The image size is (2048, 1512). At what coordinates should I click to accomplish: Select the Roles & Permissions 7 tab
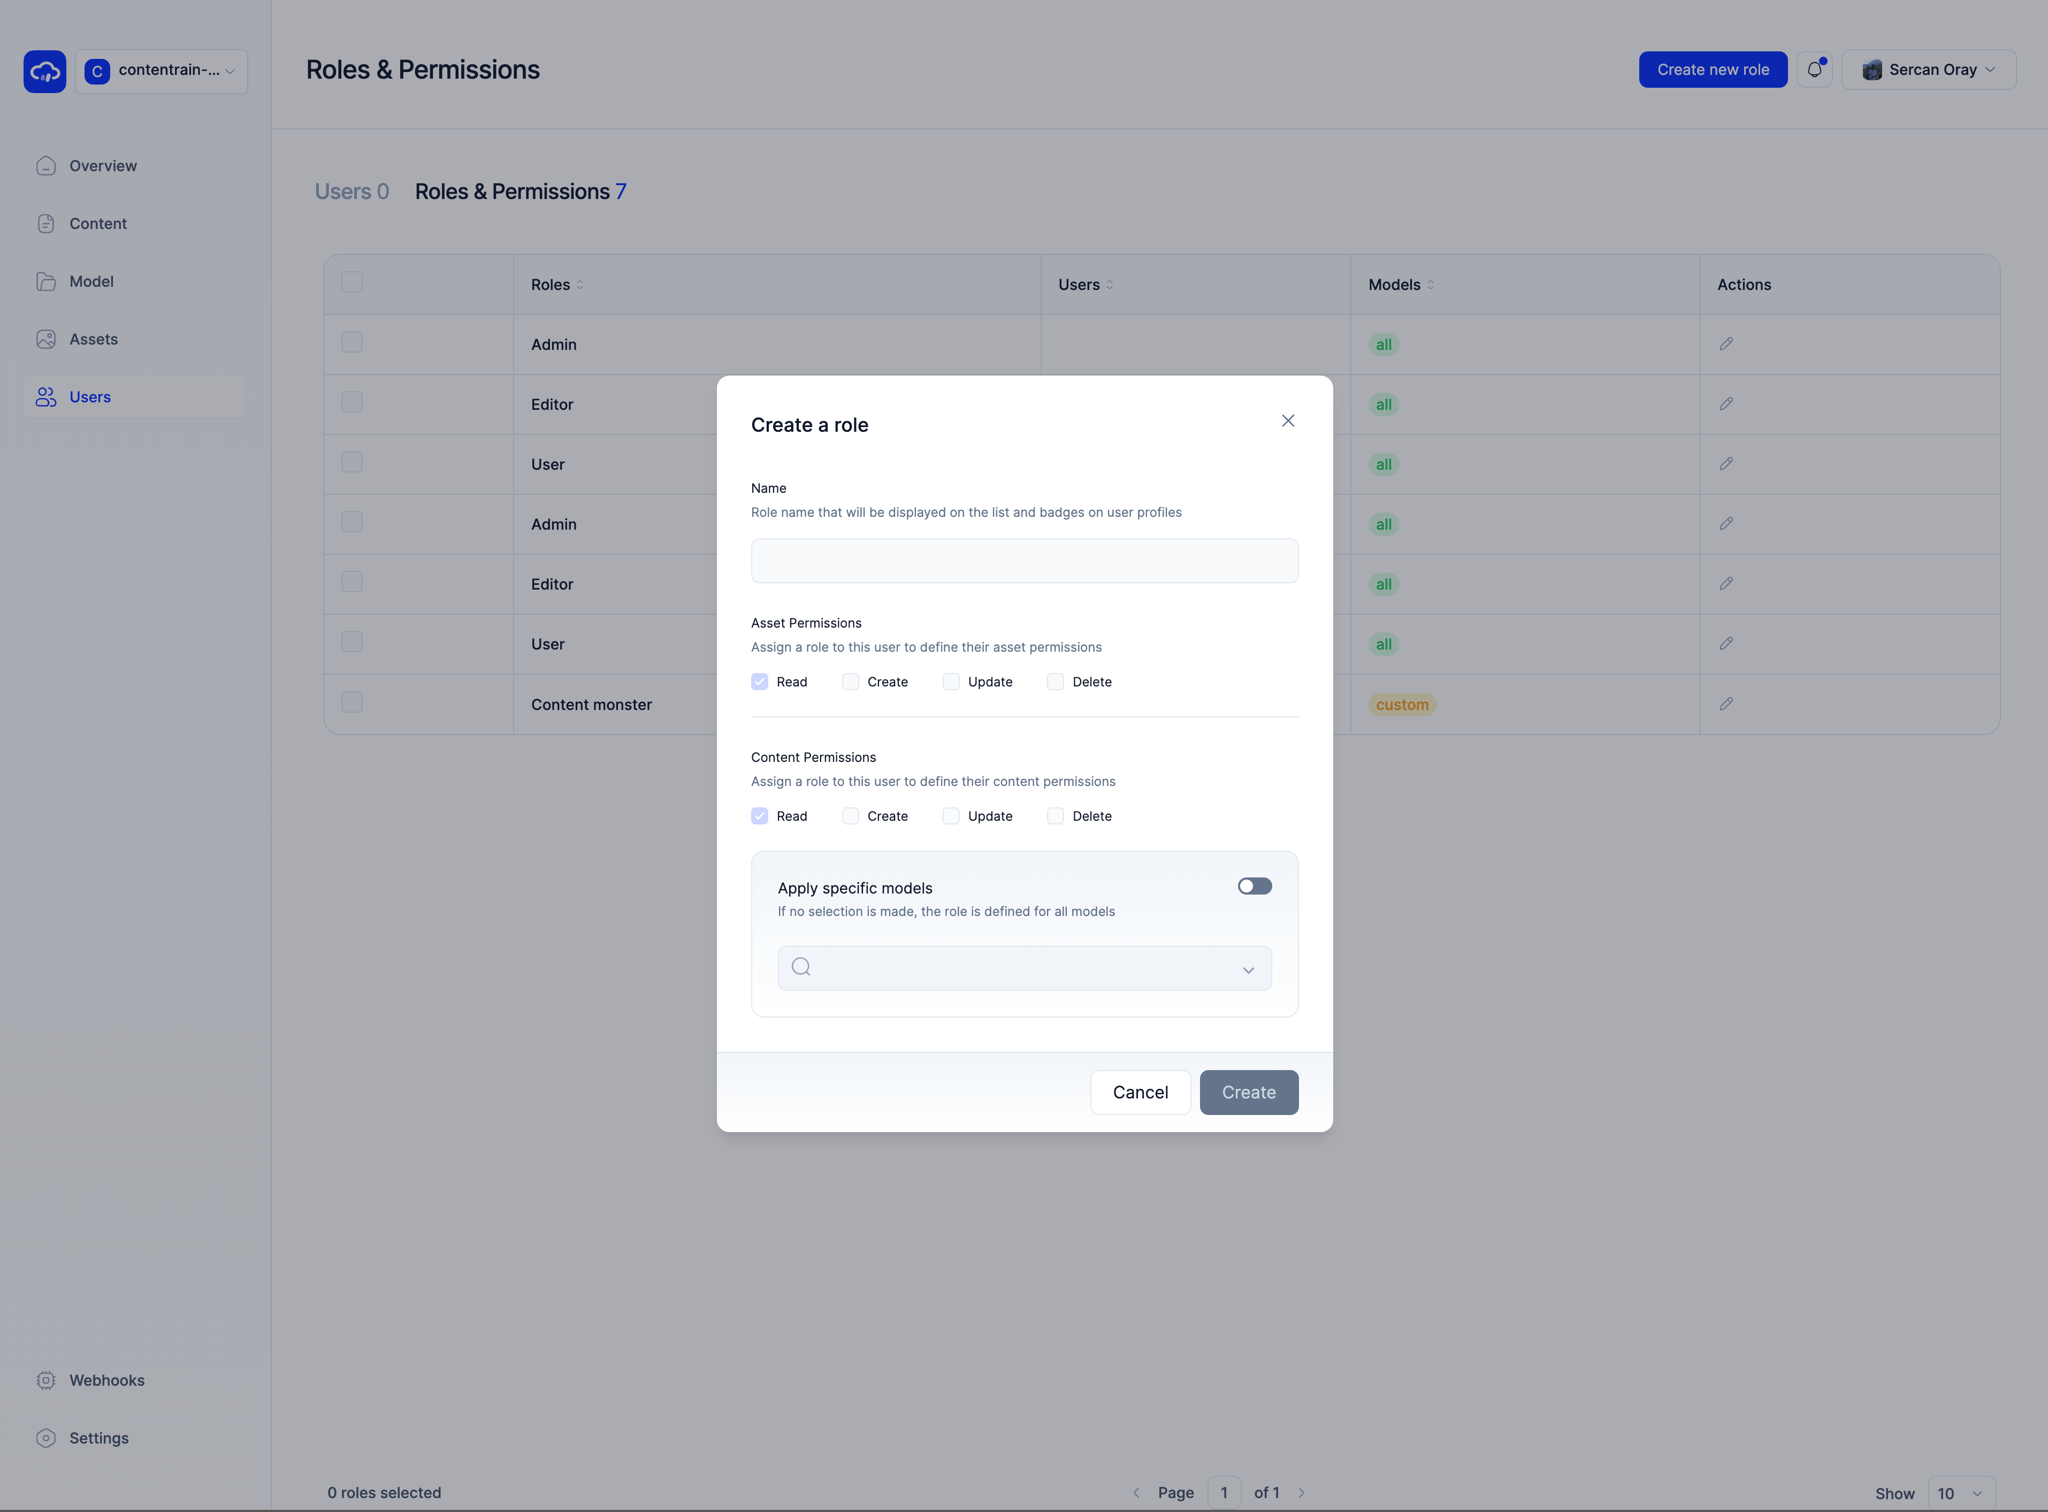pyautogui.click(x=520, y=192)
